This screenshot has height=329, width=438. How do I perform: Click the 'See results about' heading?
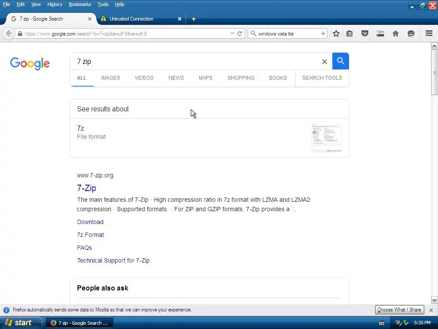103,109
